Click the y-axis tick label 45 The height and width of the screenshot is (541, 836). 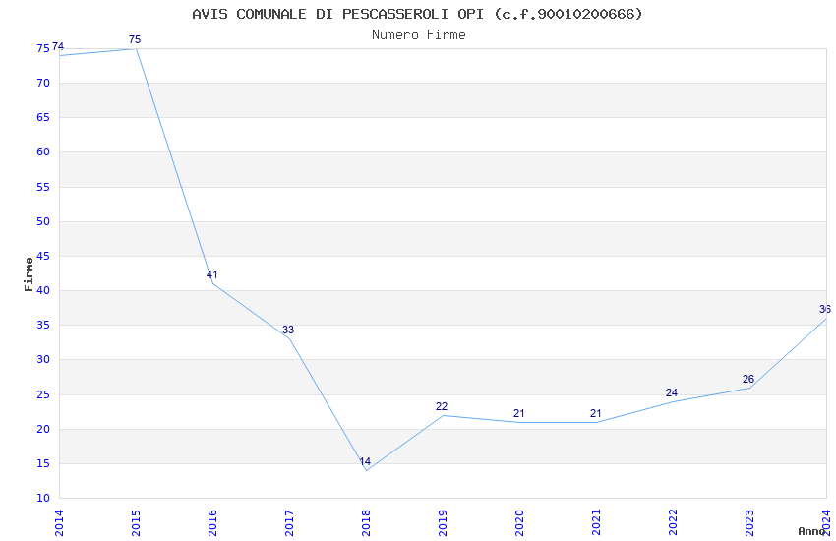click(43, 257)
